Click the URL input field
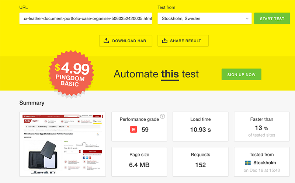 (x=86, y=18)
